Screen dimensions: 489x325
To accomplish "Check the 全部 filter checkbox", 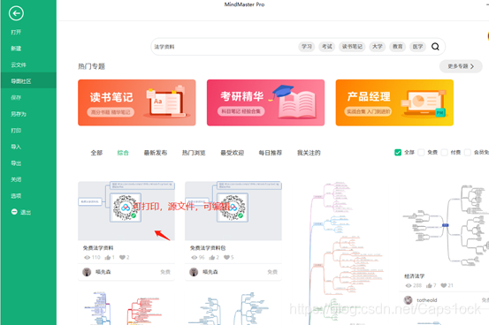I will [398, 153].
